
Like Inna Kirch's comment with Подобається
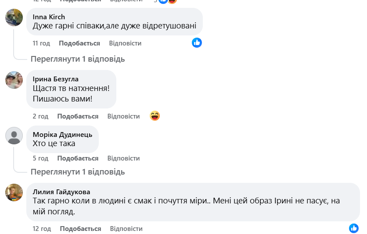pos(79,43)
